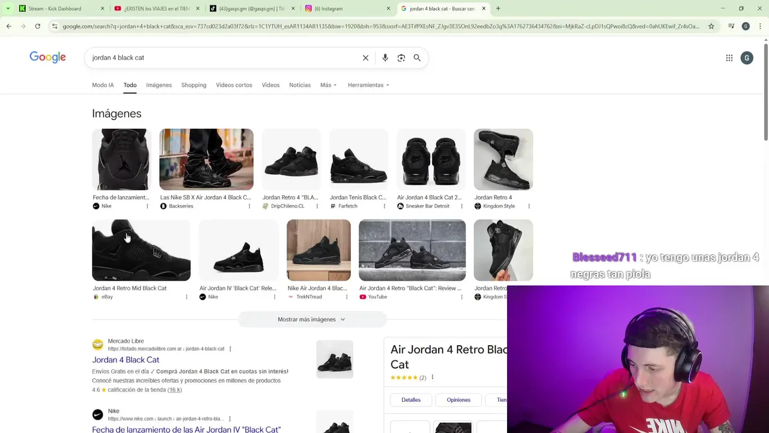Bookmark this page with the star icon
The width and height of the screenshot is (769, 433).
(x=711, y=26)
